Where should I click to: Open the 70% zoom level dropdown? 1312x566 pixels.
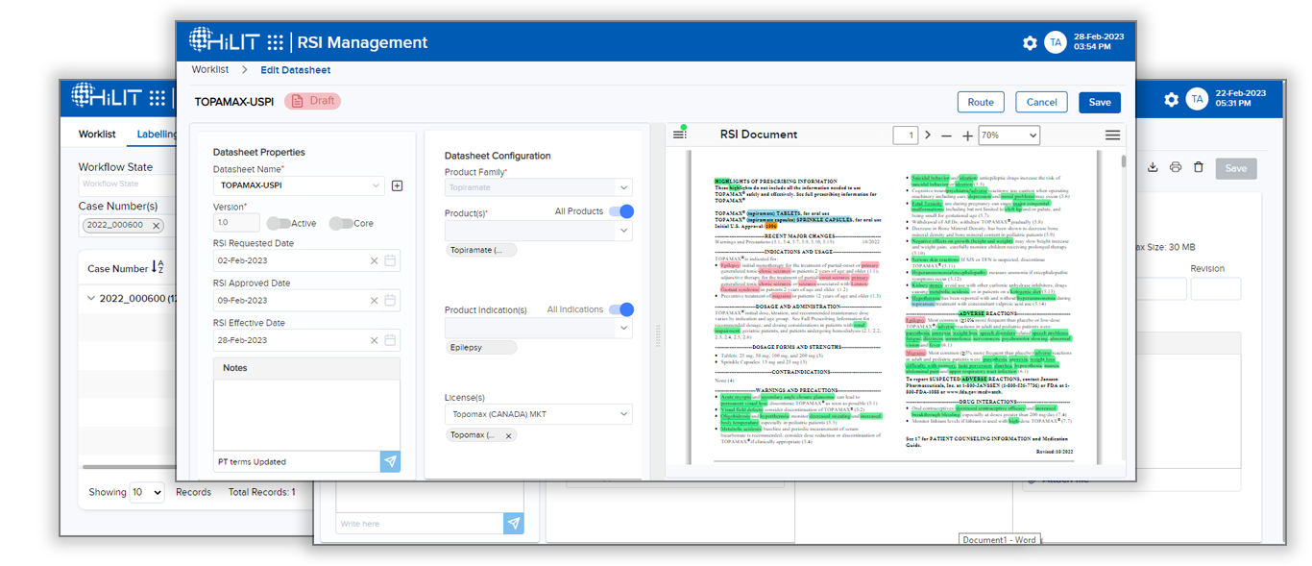(1008, 135)
